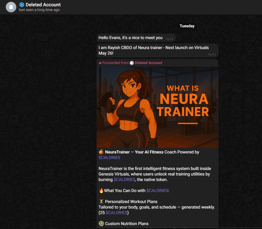
Task: Open the Neura Trainer promo image
Action: (158, 107)
